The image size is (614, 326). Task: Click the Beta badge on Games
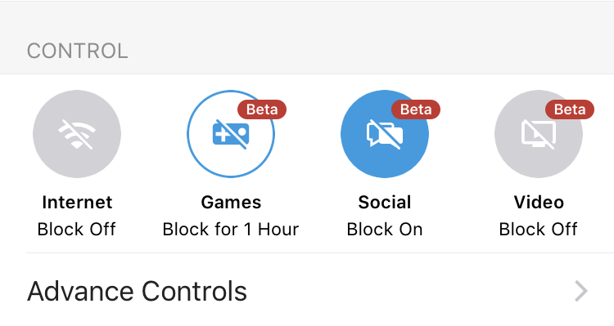tap(262, 109)
